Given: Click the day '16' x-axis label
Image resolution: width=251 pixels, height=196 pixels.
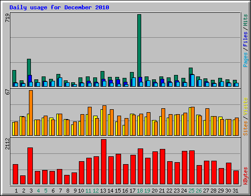Looking at the screenshot, I should [125, 191].
